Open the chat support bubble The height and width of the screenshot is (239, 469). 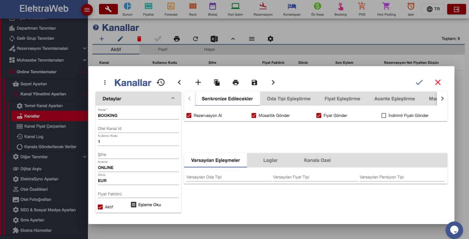(x=454, y=230)
